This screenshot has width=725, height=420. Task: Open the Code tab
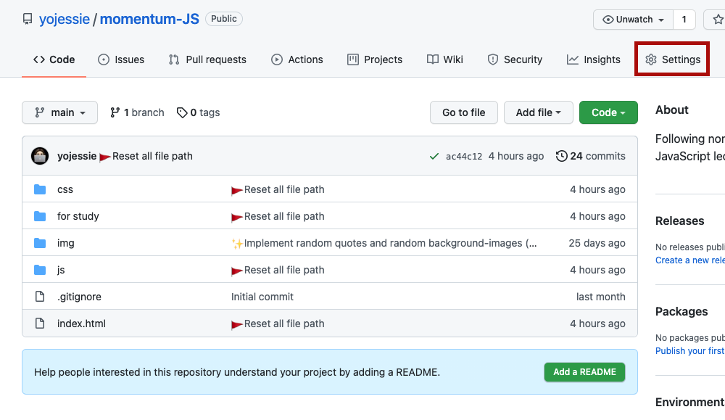[x=54, y=59]
